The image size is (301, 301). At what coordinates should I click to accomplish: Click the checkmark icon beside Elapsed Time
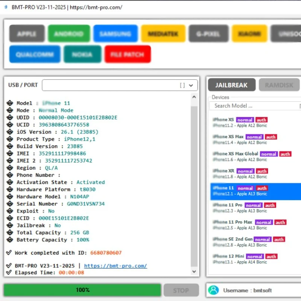tap(9, 272)
